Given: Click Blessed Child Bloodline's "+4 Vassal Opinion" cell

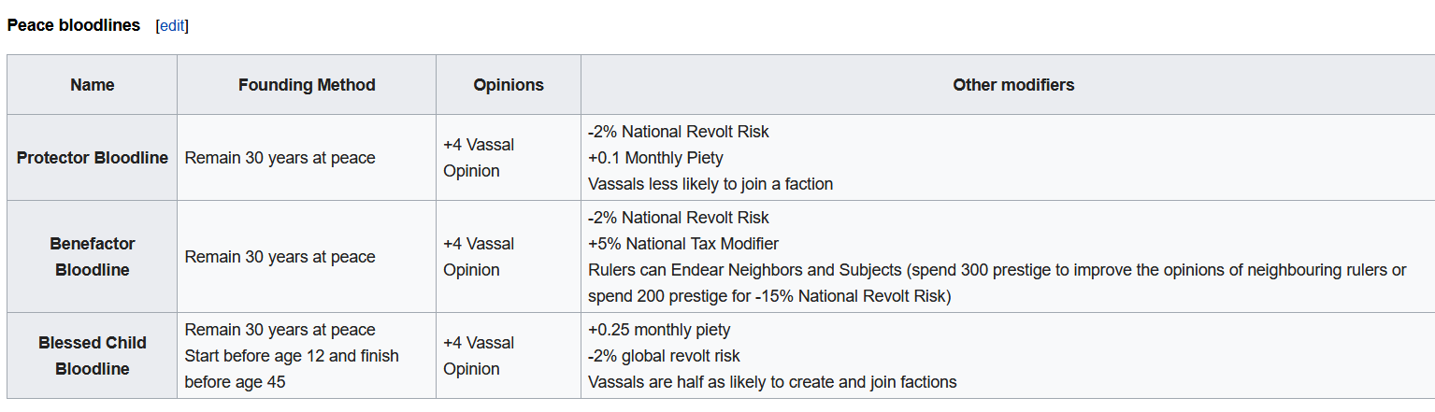Looking at the screenshot, I should (479, 356).
